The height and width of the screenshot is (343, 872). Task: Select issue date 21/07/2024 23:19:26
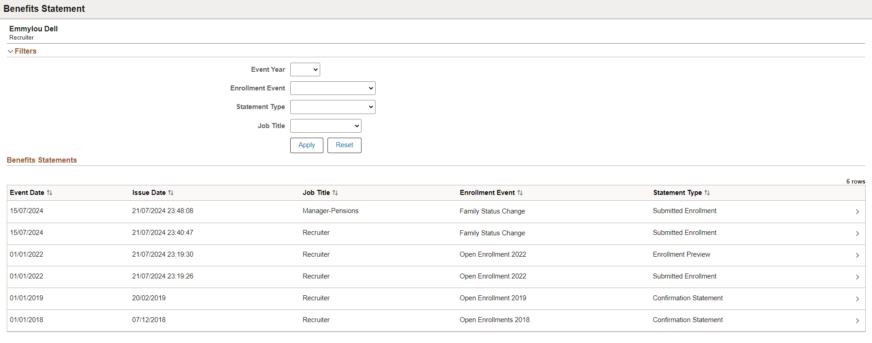pyautogui.click(x=163, y=276)
